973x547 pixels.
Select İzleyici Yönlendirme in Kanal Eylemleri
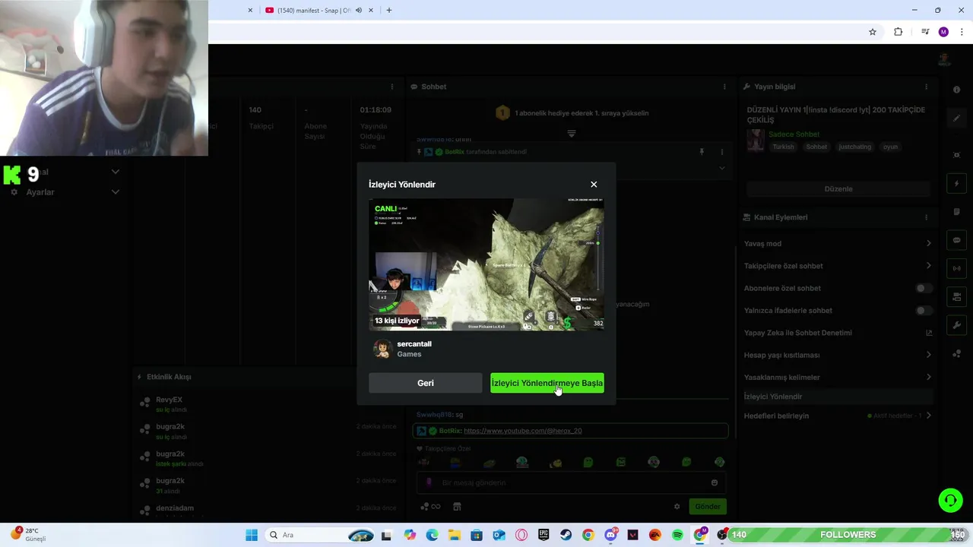(837, 397)
